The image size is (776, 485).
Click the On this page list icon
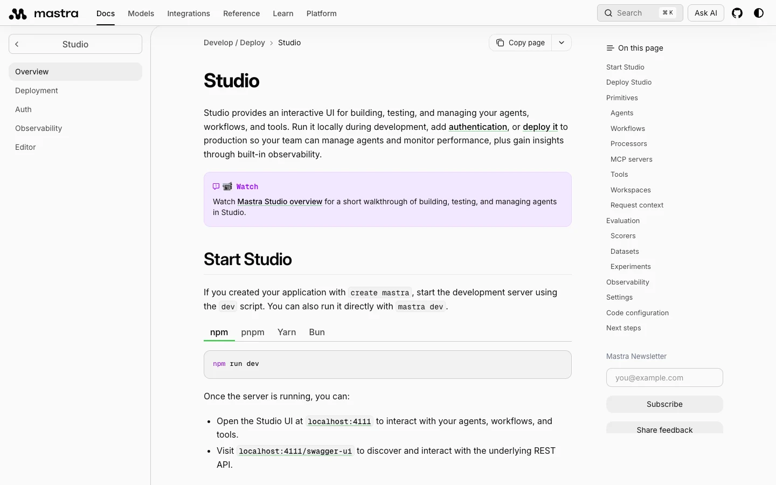(610, 48)
